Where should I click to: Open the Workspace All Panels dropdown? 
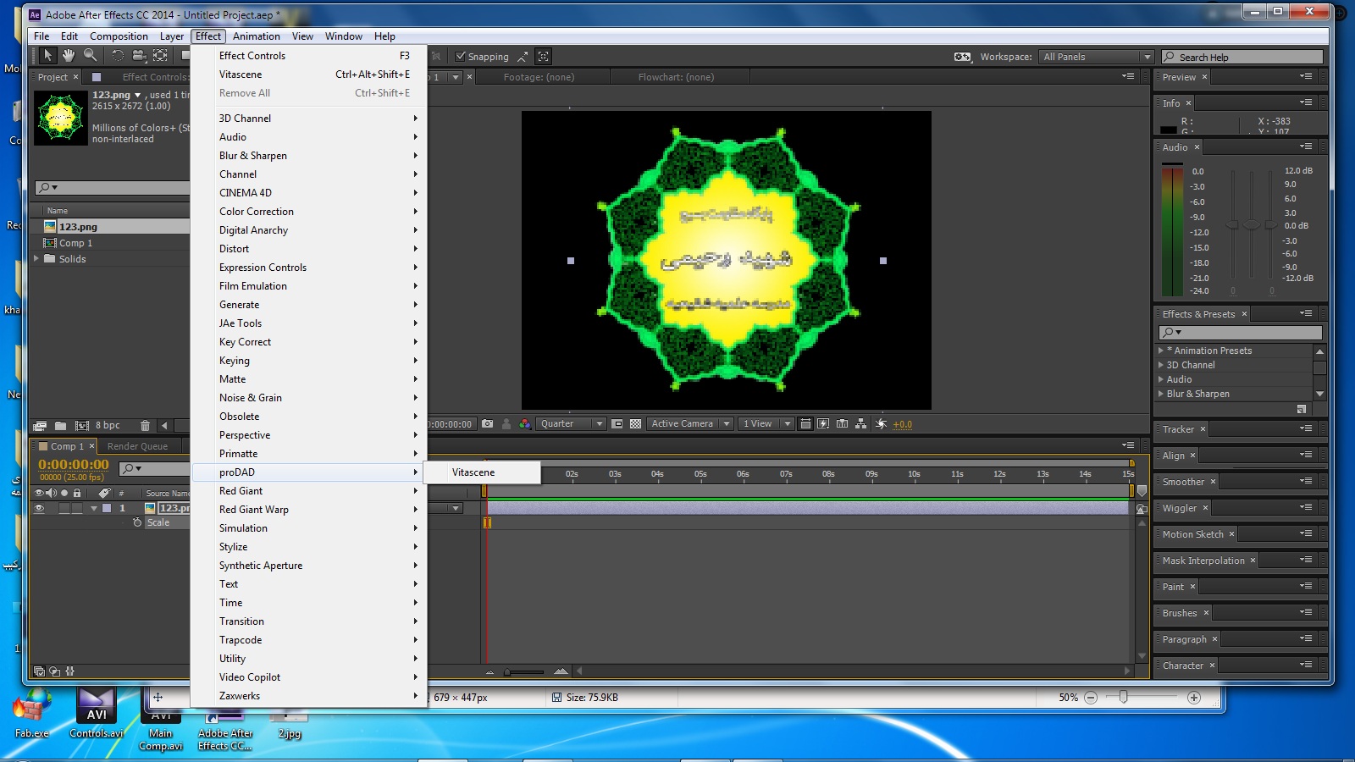[1097, 57]
